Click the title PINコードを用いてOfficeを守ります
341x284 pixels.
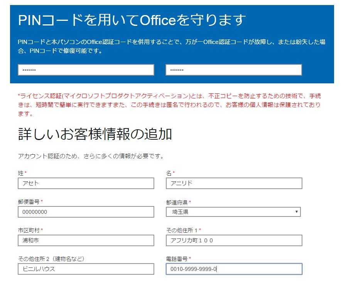click(132, 20)
